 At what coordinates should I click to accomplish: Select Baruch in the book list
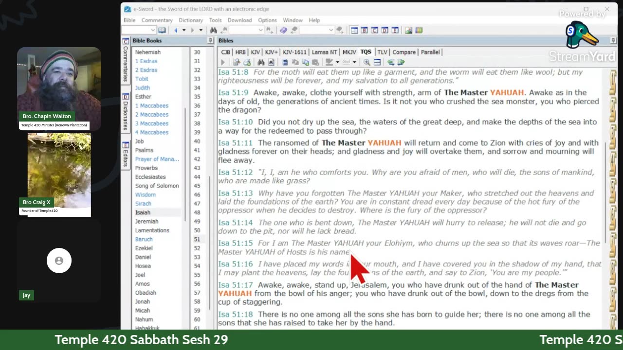tap(144, 239)
